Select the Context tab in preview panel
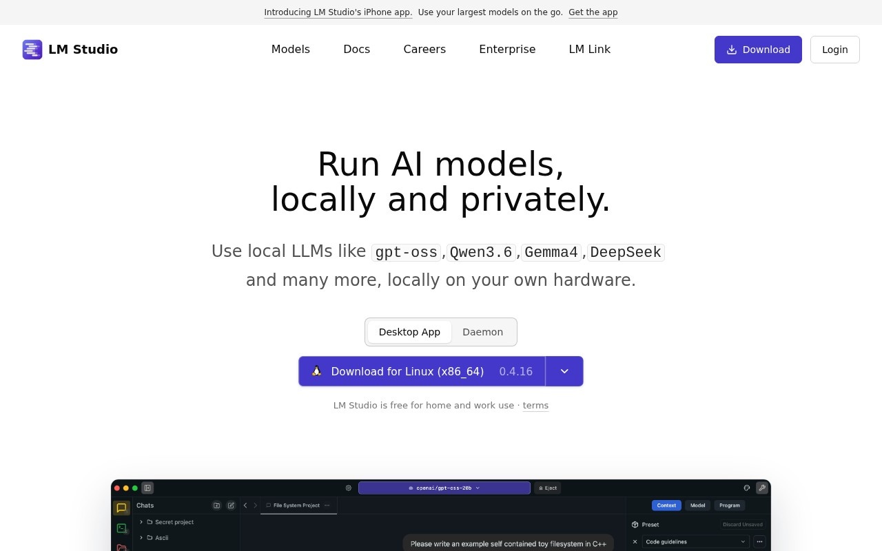The width and height of the screenshot is (882, 551). click(666, 506)
